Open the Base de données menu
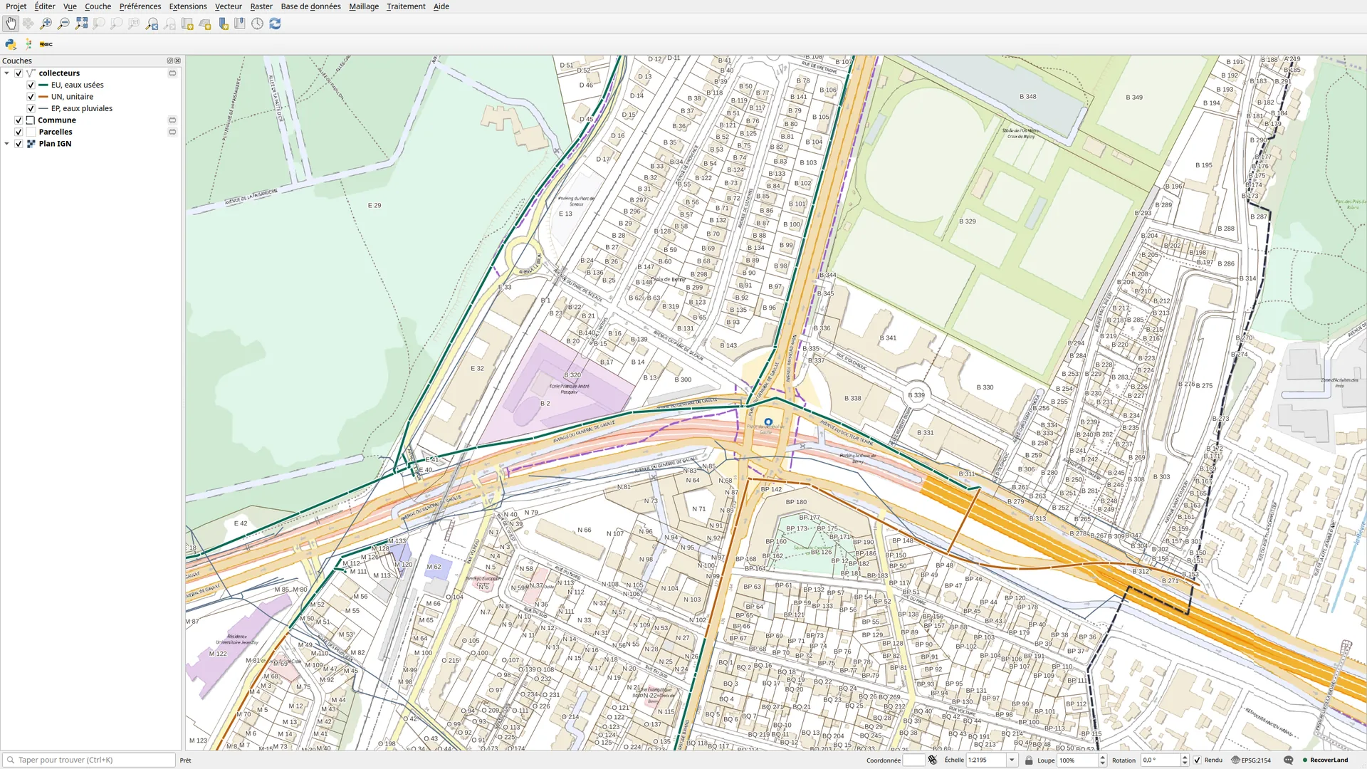 (x=310, y=6)
